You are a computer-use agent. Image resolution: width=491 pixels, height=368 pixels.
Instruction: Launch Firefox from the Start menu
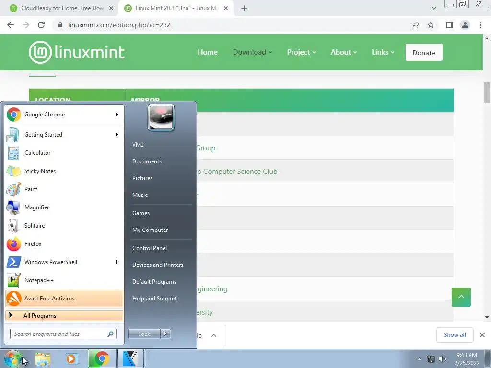[64, 244]
